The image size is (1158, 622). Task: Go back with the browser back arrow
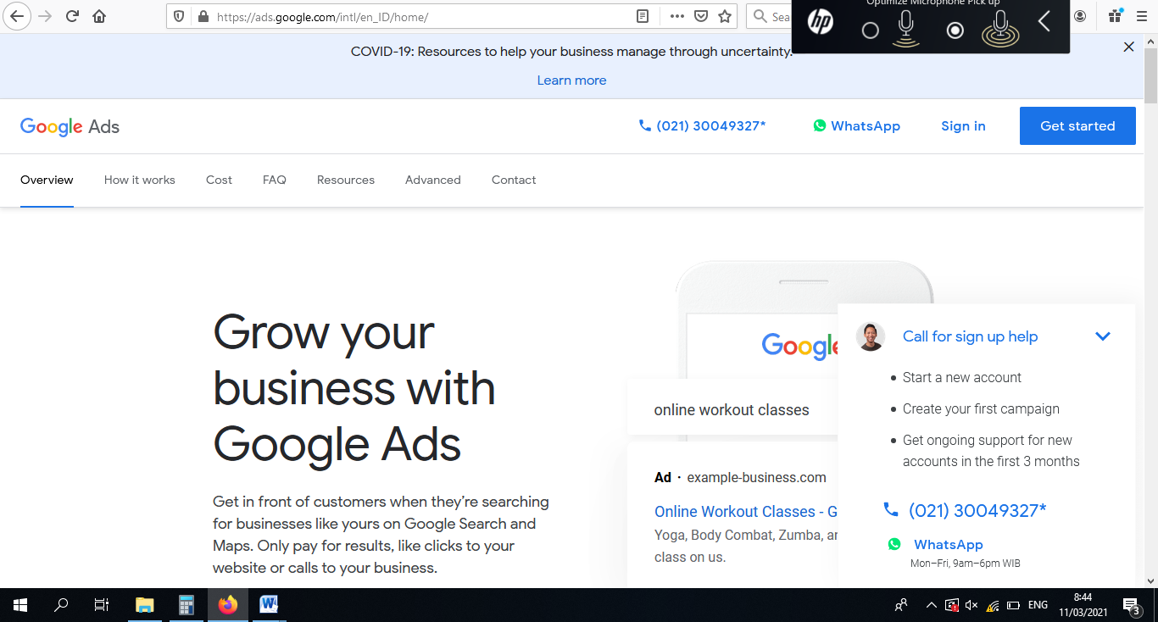[17, 16]
